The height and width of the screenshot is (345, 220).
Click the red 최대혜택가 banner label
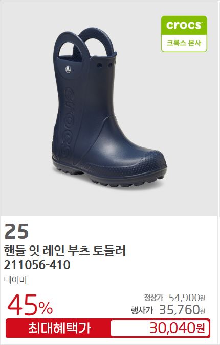point(59,328)
